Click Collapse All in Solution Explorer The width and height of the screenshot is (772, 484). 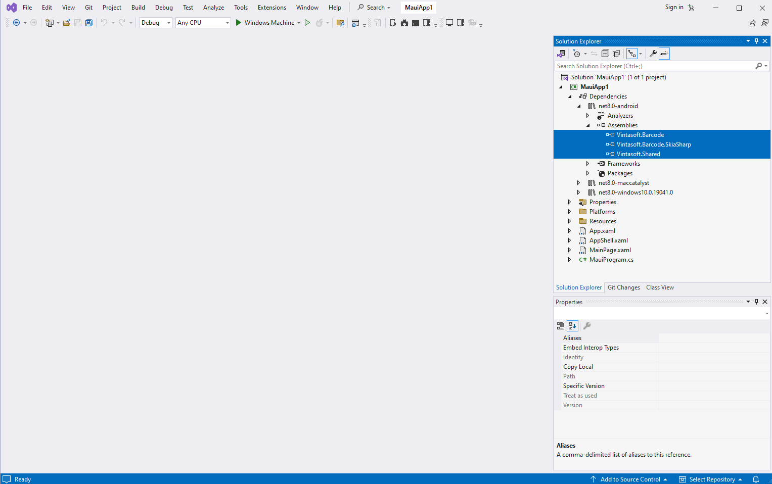tap(605, 54)
